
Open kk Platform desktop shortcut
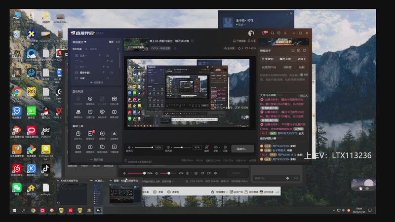click(45, 132)
